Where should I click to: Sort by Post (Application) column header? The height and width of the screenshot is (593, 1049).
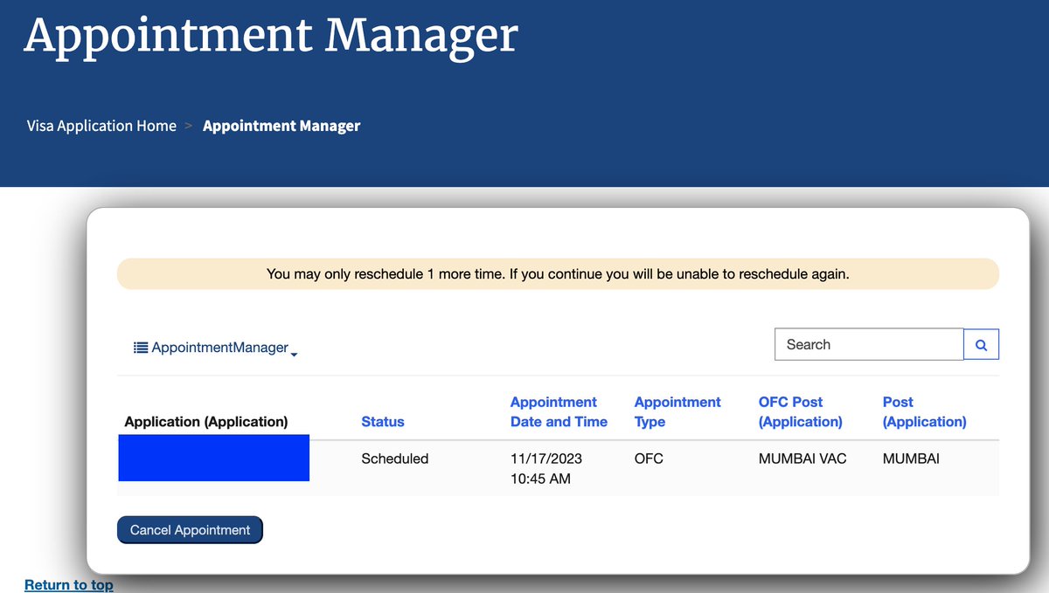[x=925, y=411]
